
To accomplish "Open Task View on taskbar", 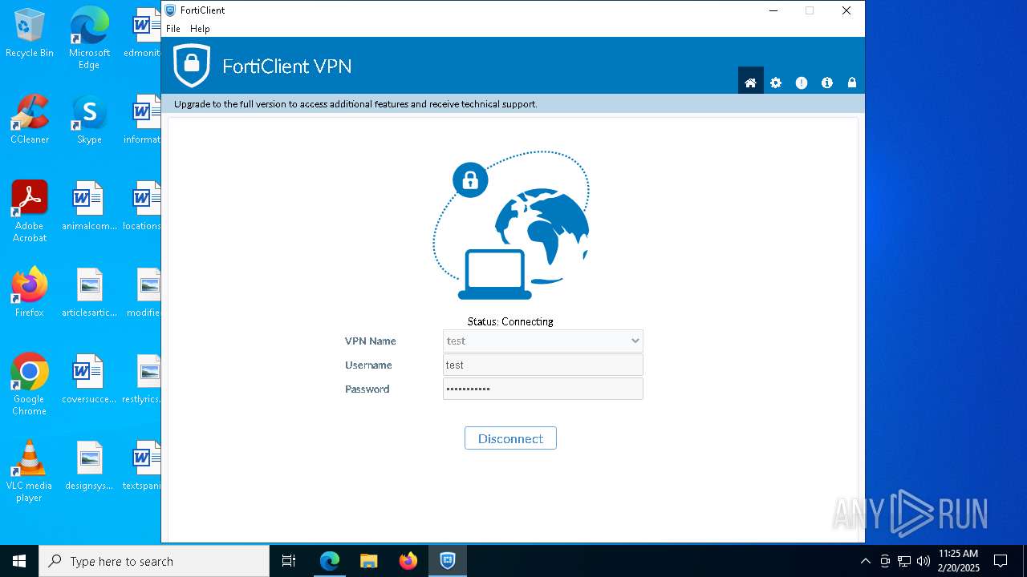I will [289, 561].
